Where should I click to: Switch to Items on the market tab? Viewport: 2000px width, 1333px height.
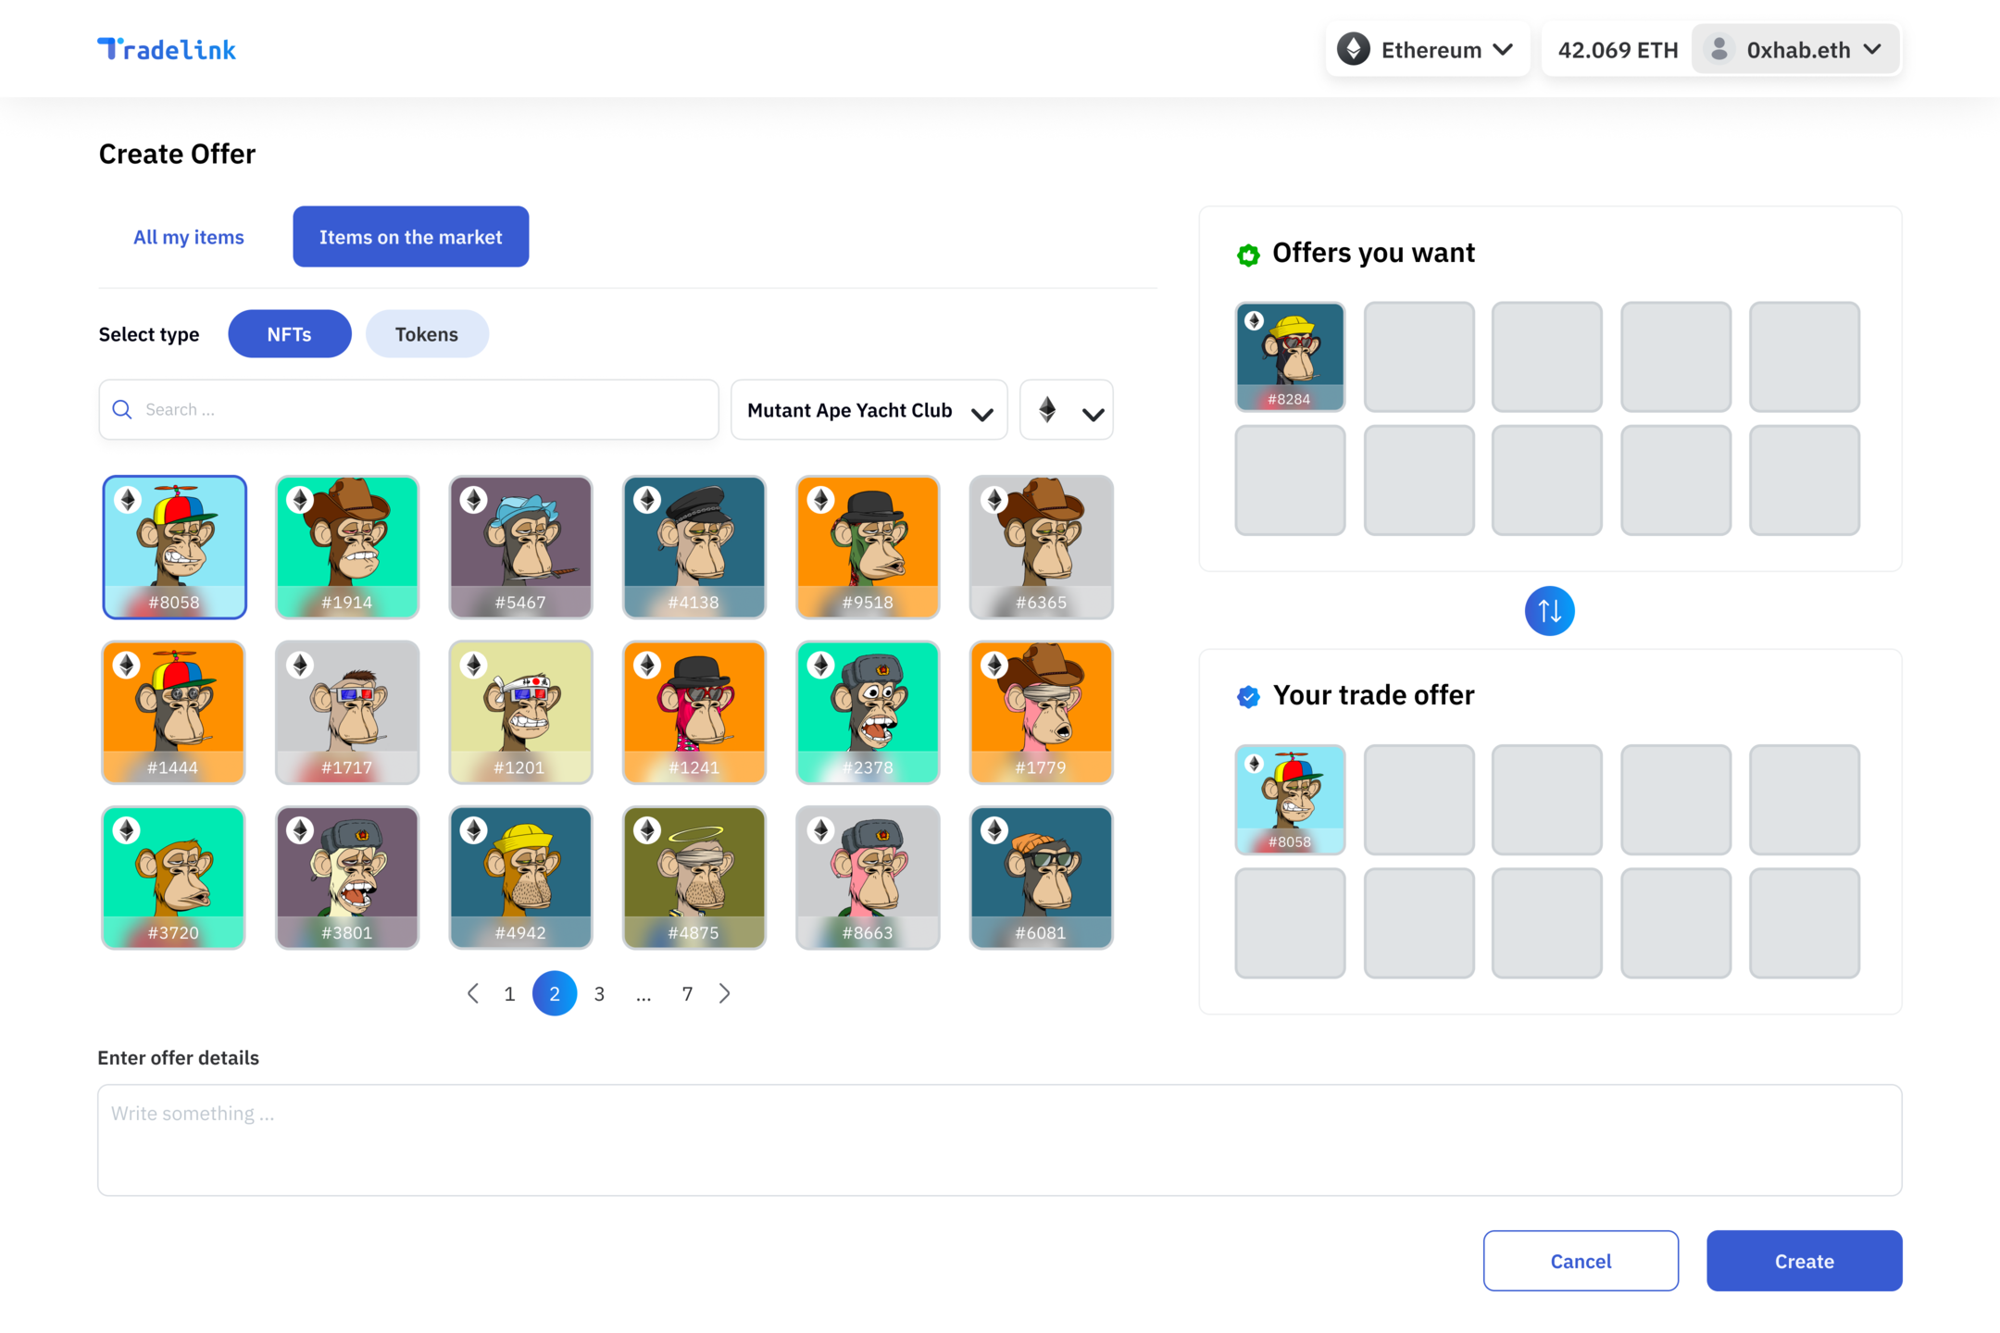pyautogui.click(x=410, y=237)
